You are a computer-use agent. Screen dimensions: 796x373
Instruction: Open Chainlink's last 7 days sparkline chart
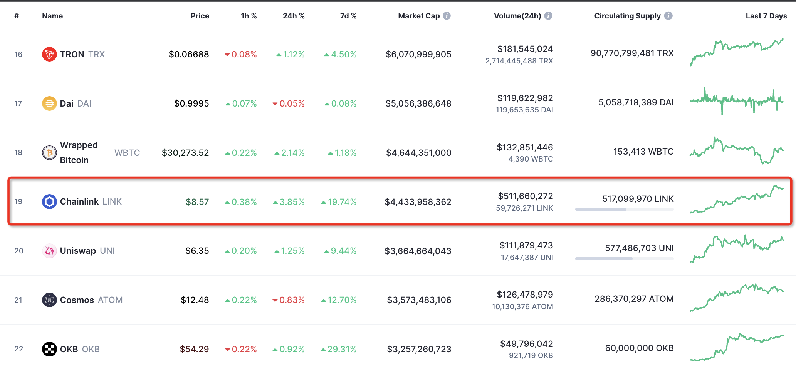click(736, 200)
